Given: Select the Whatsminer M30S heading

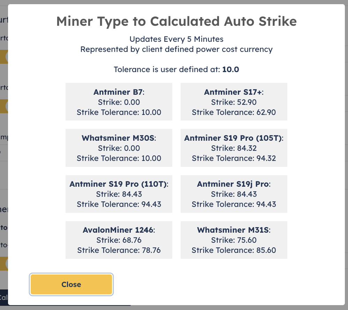Looking at the screenshot, I should (x=118, y=138).
